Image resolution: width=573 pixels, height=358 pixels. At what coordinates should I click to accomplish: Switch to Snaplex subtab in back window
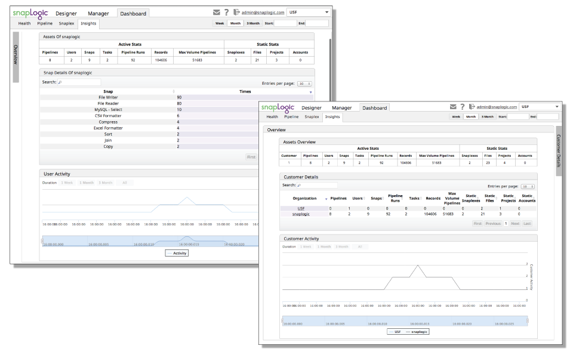click(x=66, y=23)
